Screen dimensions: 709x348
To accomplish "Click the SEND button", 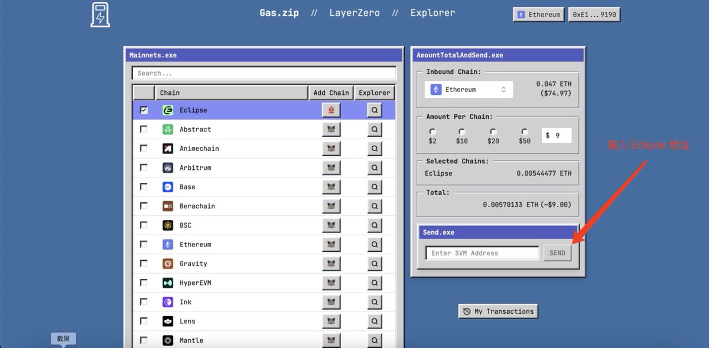I will (557, 253).
